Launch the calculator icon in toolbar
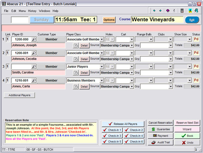The width and height of the screenshot is (203, 153). pyautogui.click(x=182, y=11)
